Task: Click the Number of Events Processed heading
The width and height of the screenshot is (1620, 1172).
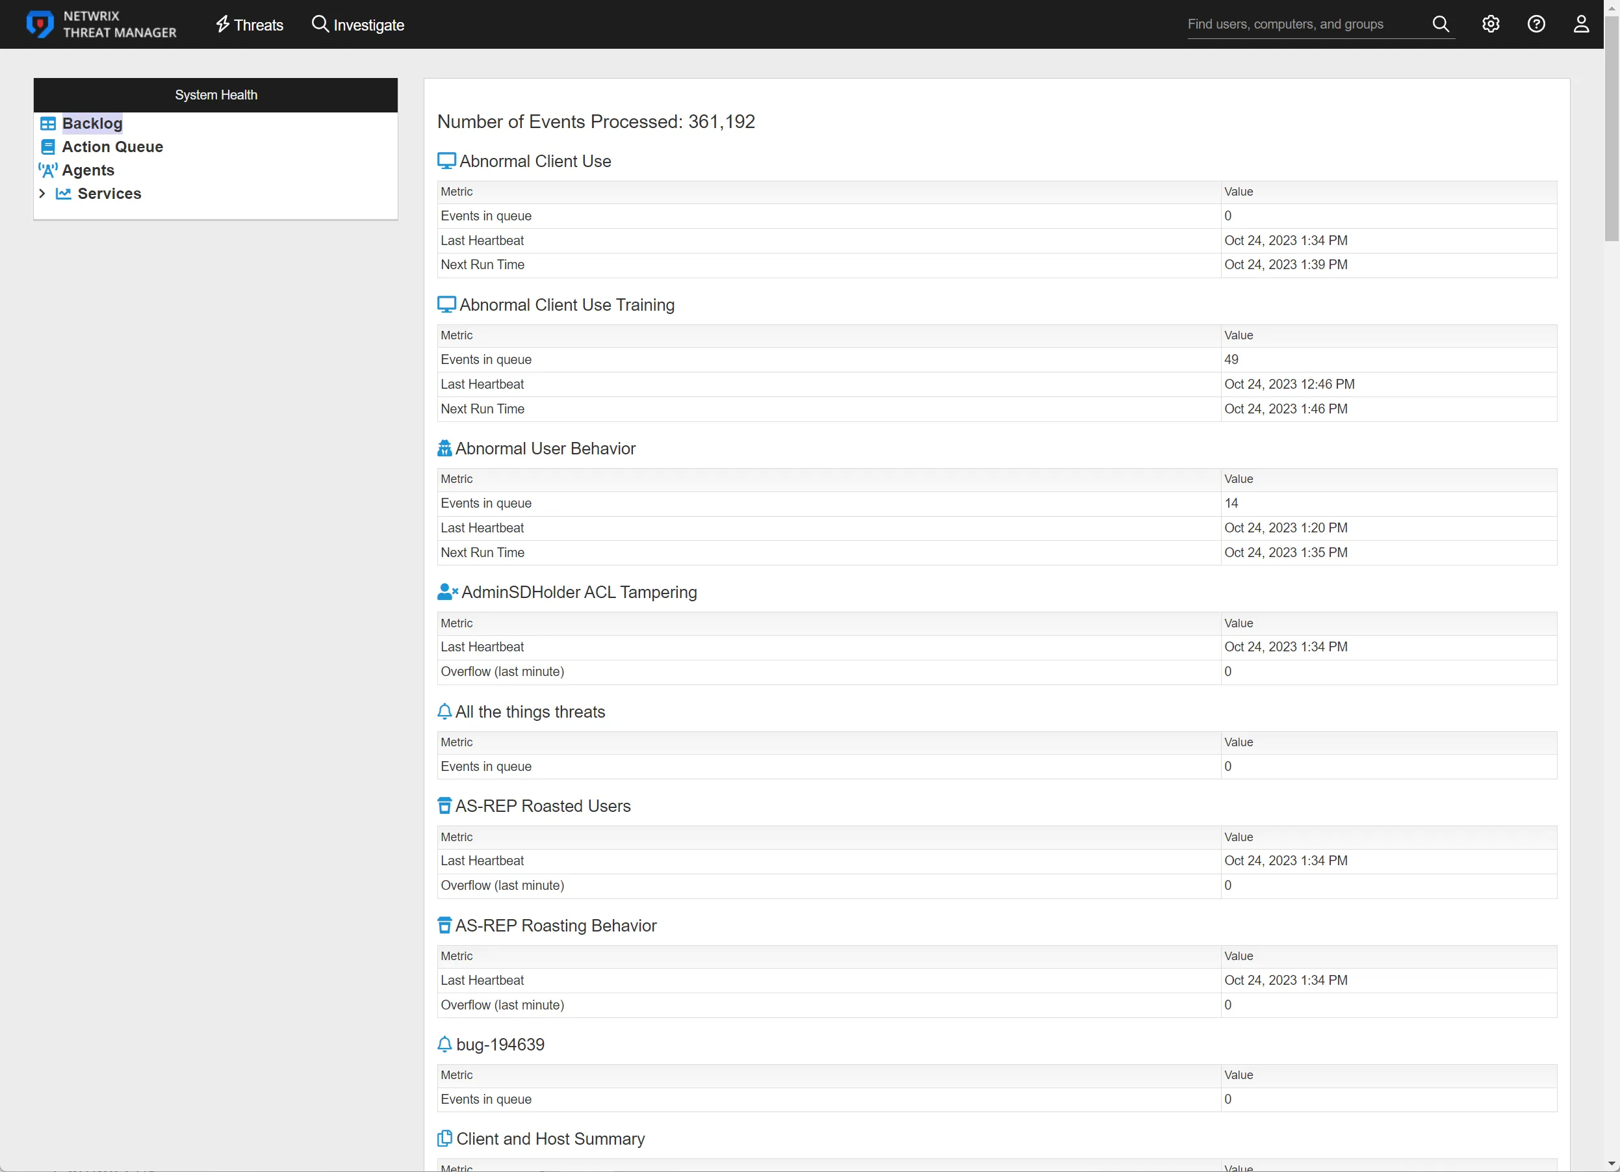Action: [596, 122]
